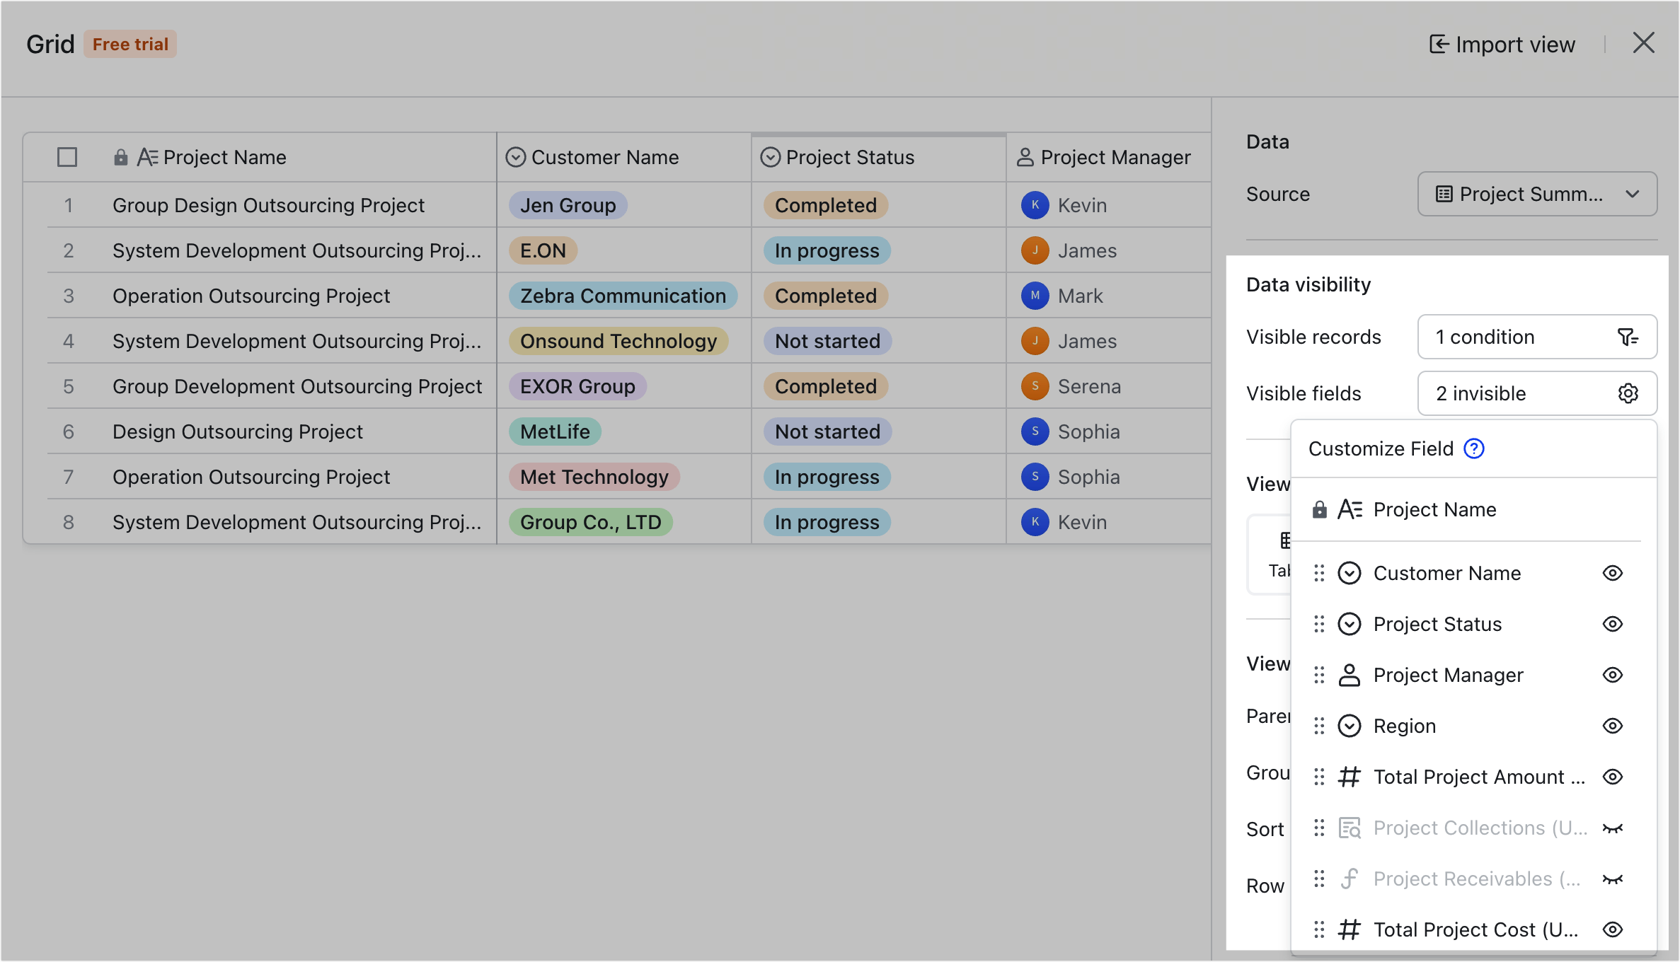Image resolution: width=1680 pixels, height=962 pixels.
Task: Grab the drag handle next to Region
Action: click(x=1319, y=726)
